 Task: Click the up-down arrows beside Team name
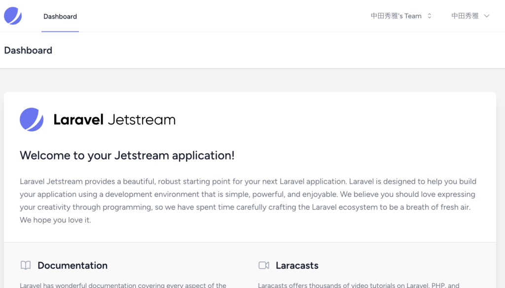[429, 15]
